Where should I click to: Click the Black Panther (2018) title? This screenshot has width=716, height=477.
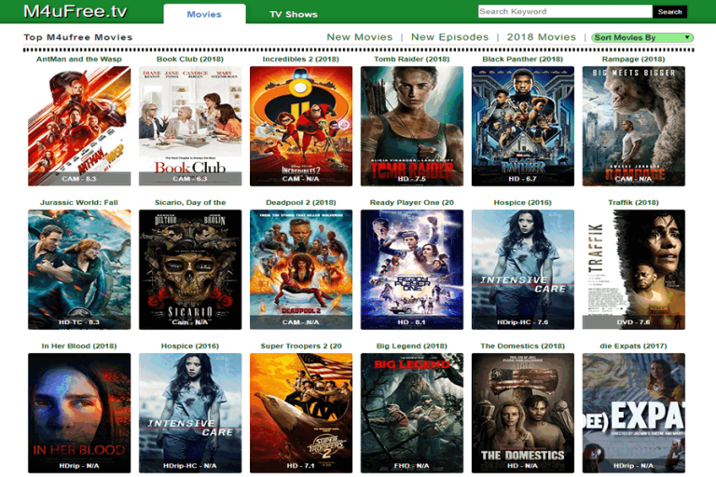click(523, 59)
